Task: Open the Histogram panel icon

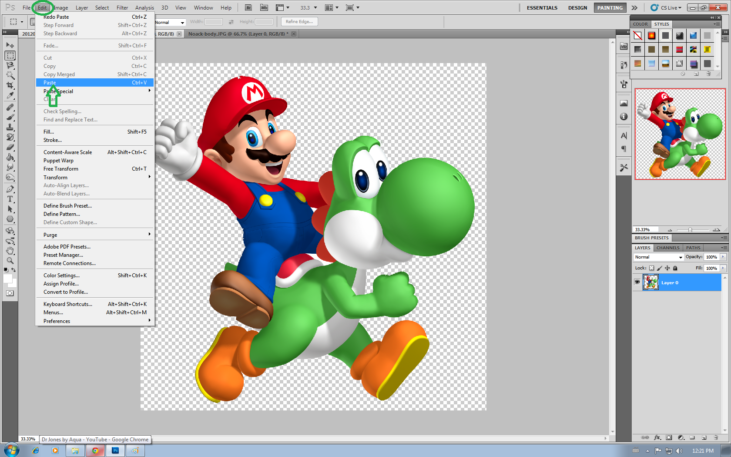Action: (x=624, y=103)
